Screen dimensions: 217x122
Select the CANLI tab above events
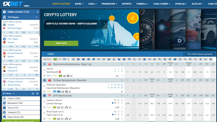[51, 54]
